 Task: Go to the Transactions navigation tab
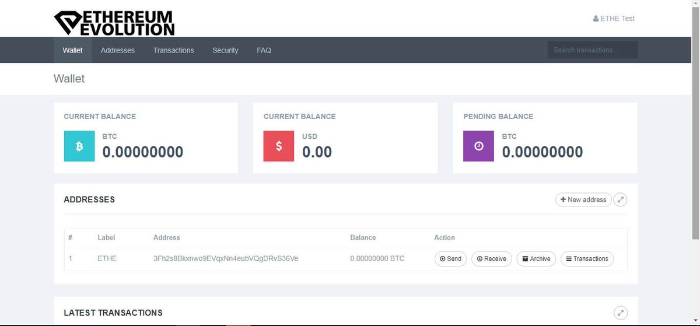(173, 50)
